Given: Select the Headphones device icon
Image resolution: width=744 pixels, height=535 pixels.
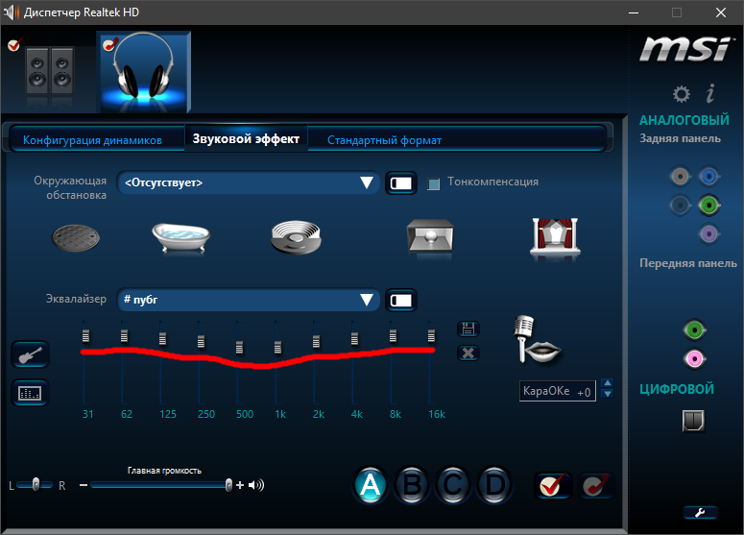Looking at the screenshot, I should (x=144, y=71).
